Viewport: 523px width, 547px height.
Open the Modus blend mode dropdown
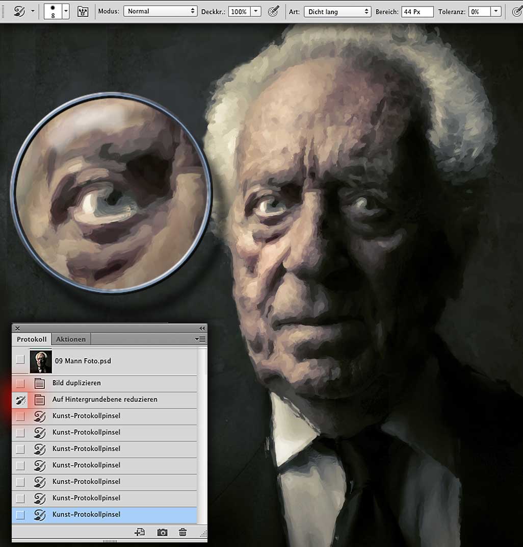coord(160,11)
